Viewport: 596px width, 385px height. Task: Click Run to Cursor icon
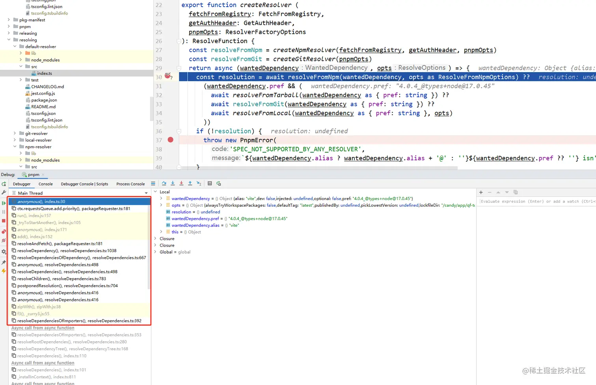(199, 183)
